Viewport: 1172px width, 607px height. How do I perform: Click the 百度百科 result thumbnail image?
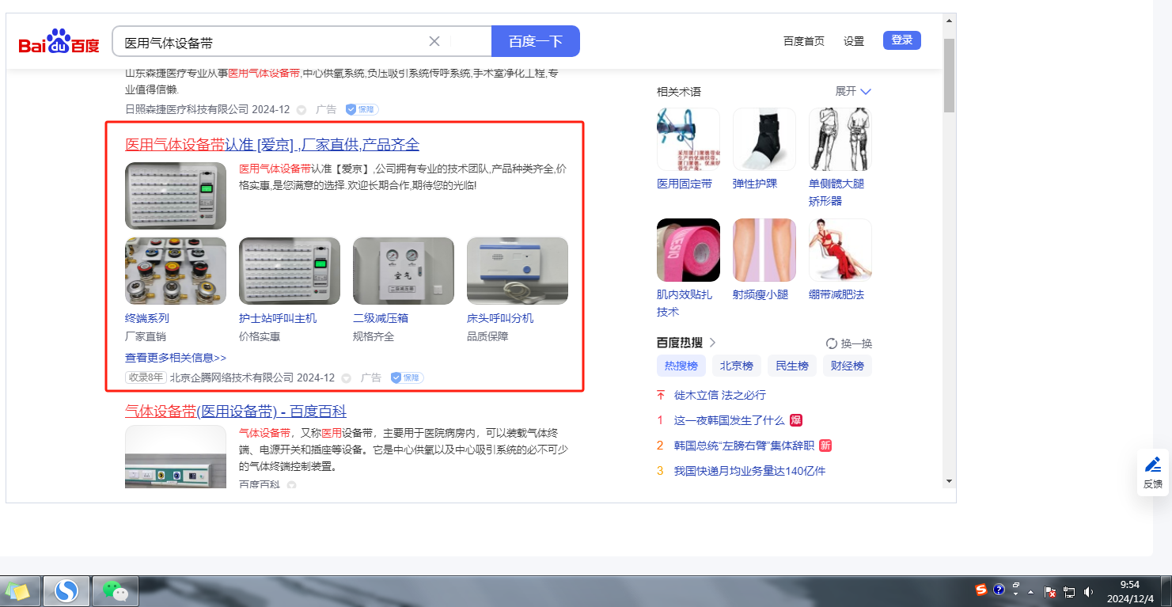[x=176, y=457]
